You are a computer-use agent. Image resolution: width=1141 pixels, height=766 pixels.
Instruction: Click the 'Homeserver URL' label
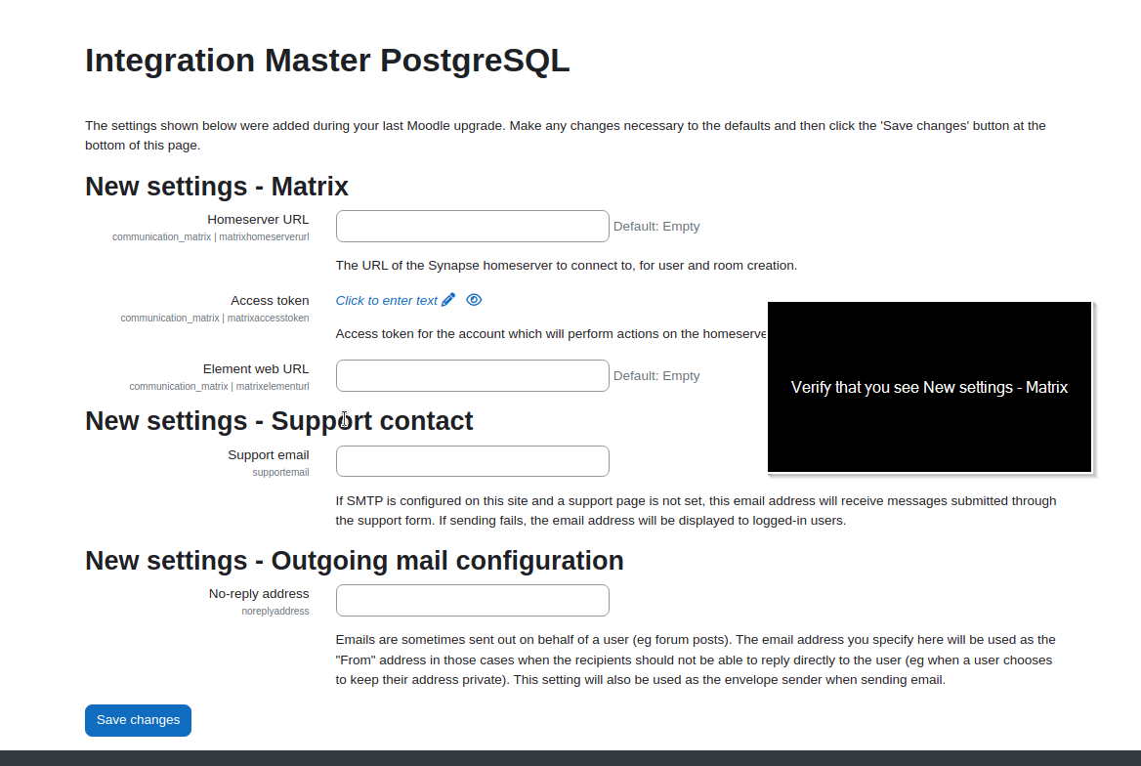point(258,219)
